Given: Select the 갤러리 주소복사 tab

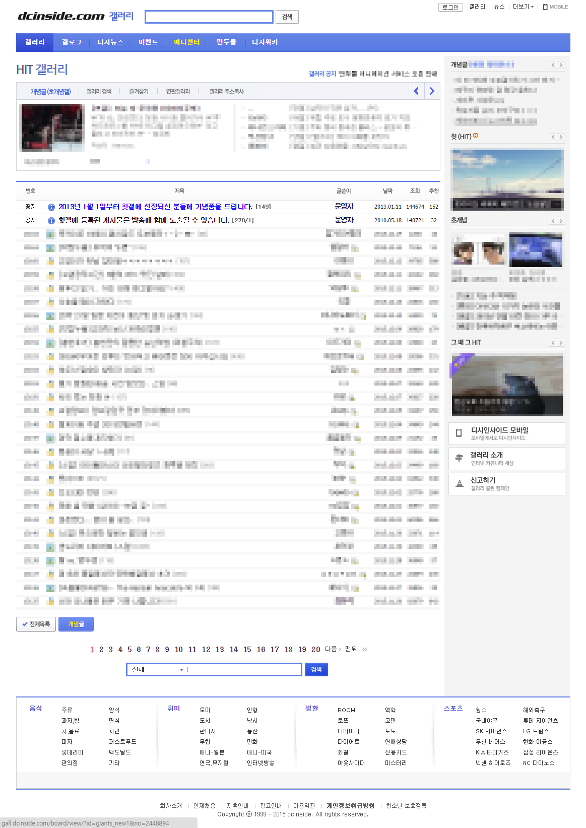Looking at the screenshot, I should coord(226,92).
